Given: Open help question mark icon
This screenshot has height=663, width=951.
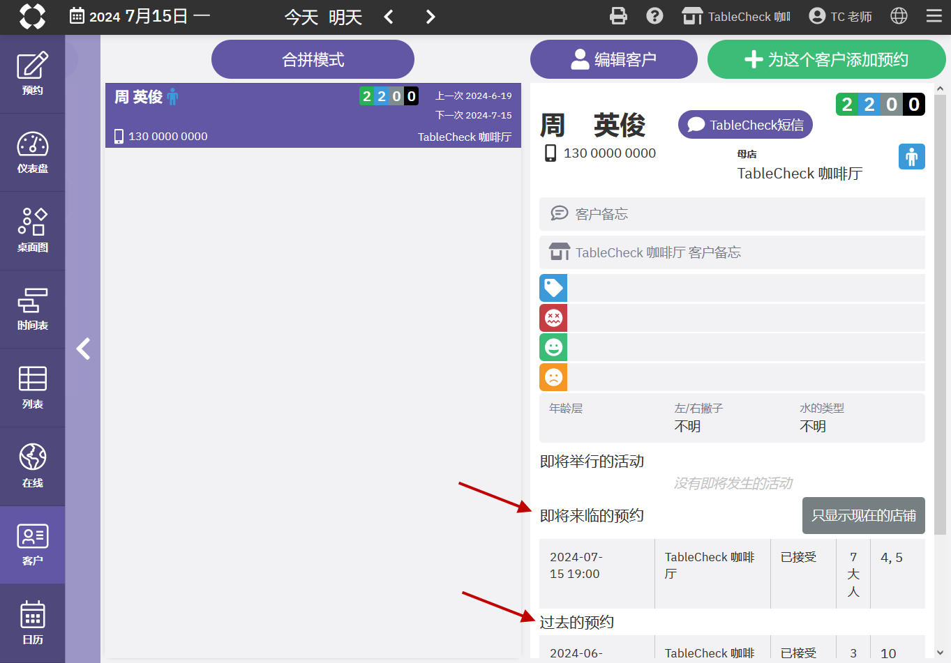Looking at the screenshot, I should (654, 16).
